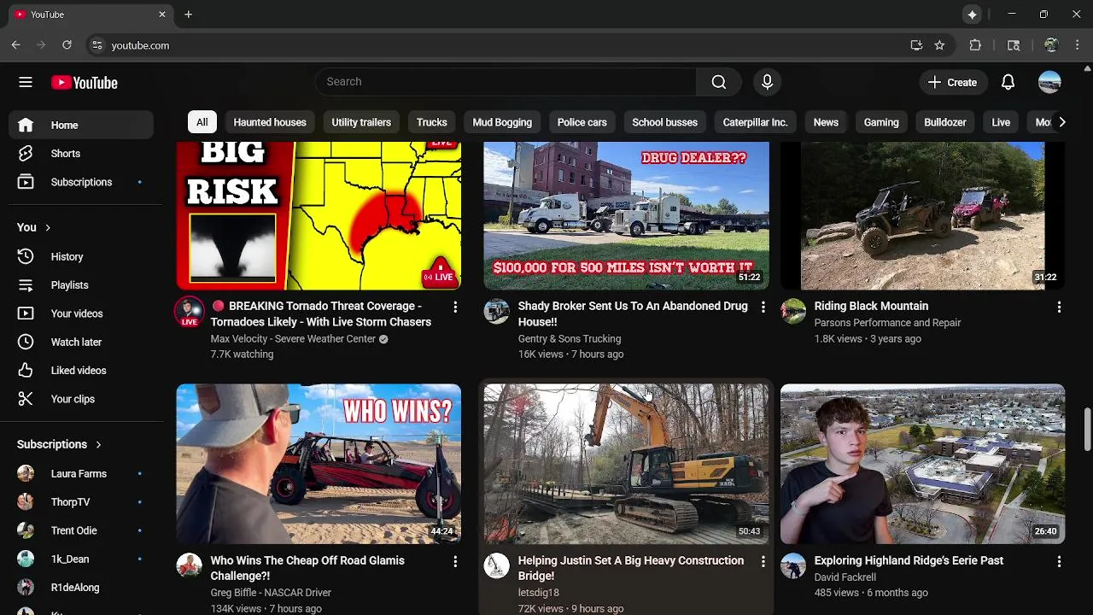Open History in sidebar
Image resolution: width=1093 pixels, height=615 pixels.
(x=81, y=256)
